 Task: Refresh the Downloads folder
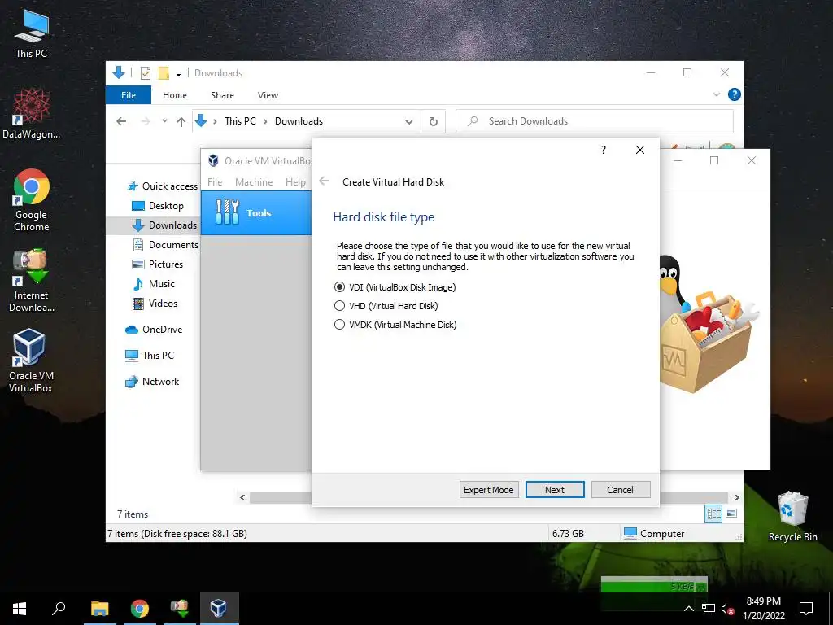click(x=434, y=122)
